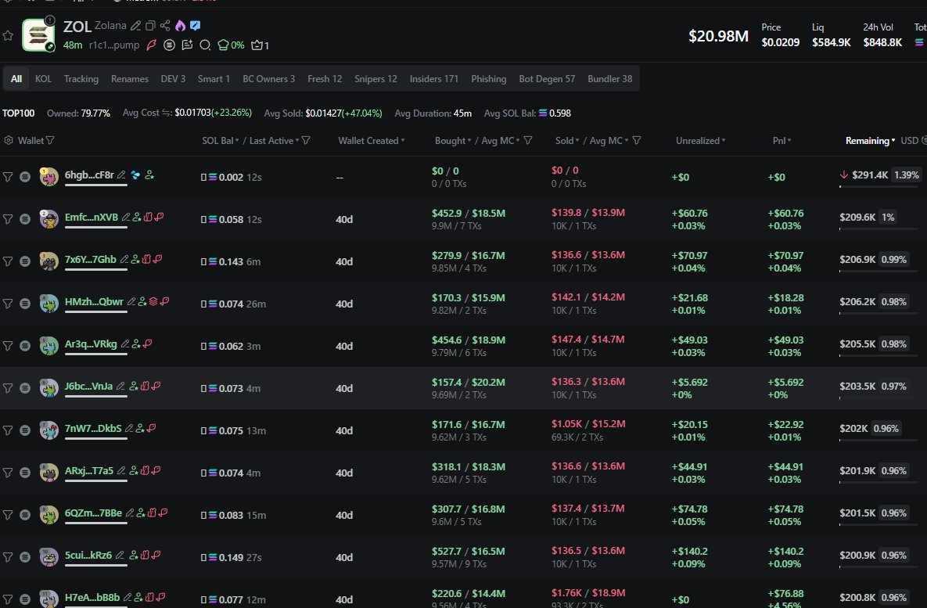Click the magnifier search icon under ZOL
This screenshot has height=608, width=927.
205,45
